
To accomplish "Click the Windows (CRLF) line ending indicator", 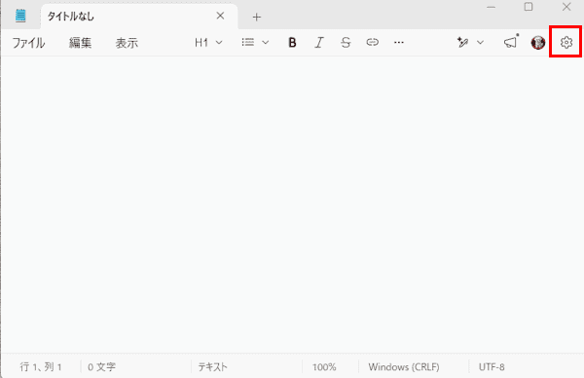I will 404,367.
